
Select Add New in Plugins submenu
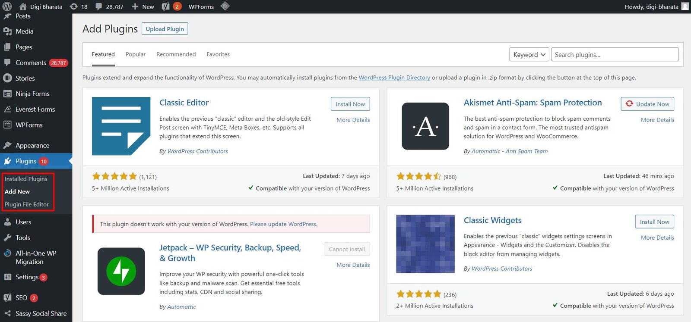pos(17,191)
